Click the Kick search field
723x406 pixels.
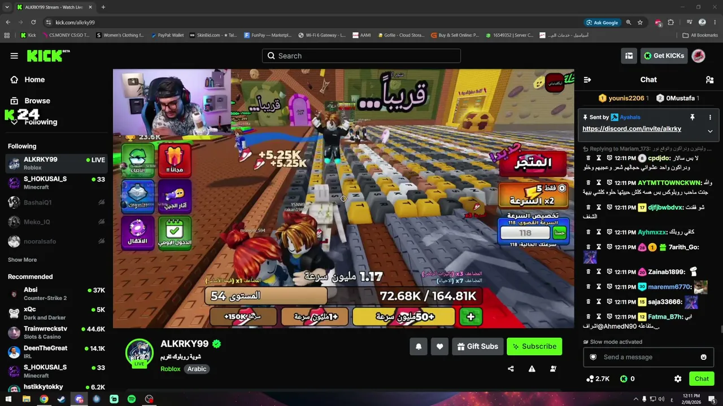[361, 56]
